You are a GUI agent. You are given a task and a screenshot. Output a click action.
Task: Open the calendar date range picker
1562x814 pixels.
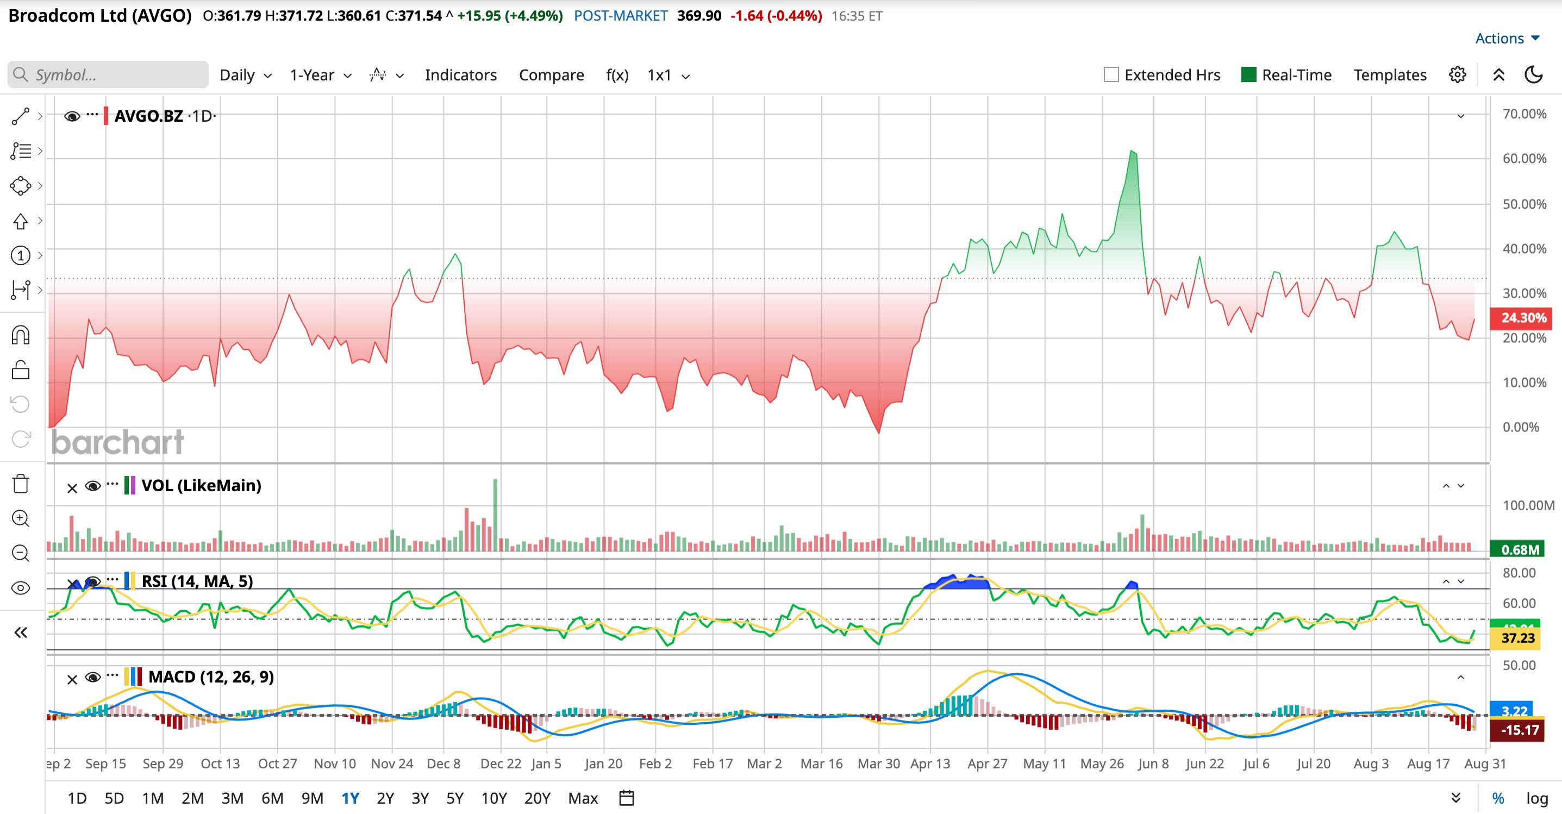point(627,798)
